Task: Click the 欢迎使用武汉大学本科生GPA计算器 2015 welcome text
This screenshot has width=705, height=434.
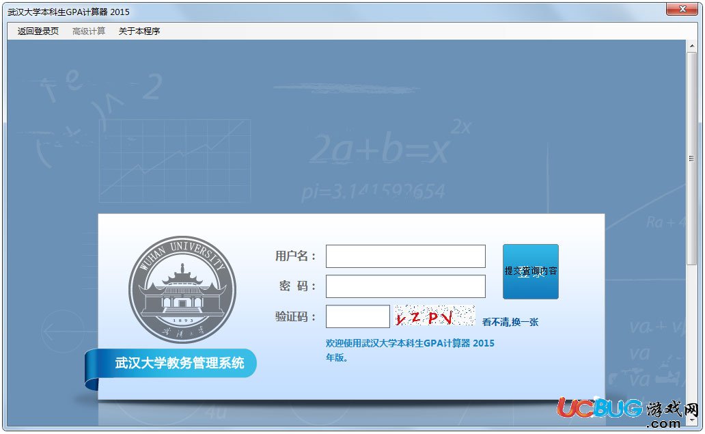Action: [x=410, y=350]
